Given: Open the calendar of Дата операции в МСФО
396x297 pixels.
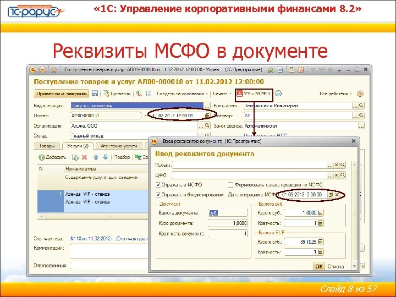Looking at the screenshot, I should point(331,195).
